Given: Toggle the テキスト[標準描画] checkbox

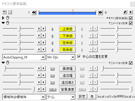Looking at the screenshot, I should tap(131, 18).
